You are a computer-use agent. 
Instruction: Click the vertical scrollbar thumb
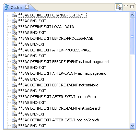[132, 36]
